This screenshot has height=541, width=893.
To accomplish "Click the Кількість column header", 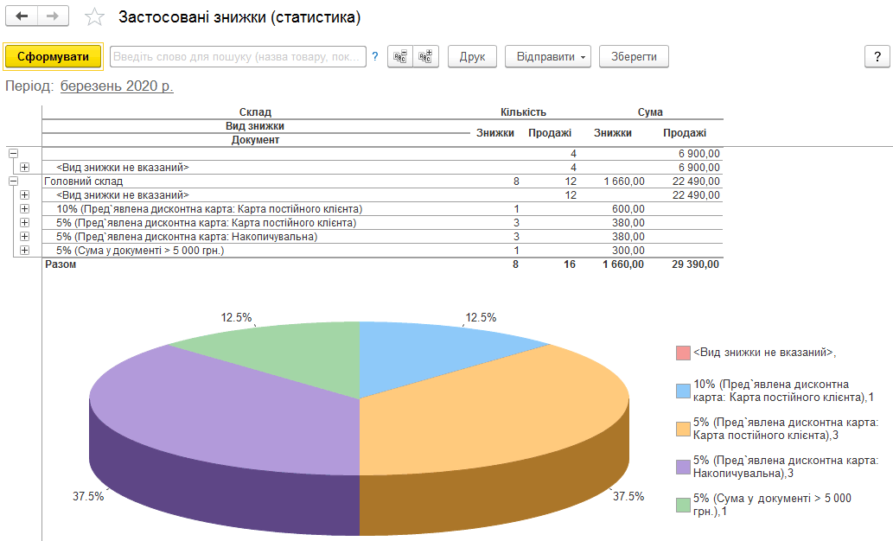I will [x=523, y=112].
